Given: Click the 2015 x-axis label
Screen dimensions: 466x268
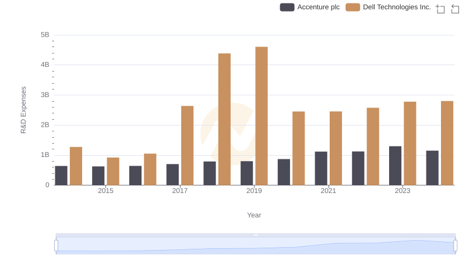Looking at the screenshot, I should coord(105,191).
